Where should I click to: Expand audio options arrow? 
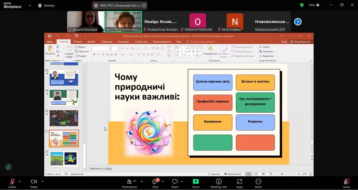point(20,181)
